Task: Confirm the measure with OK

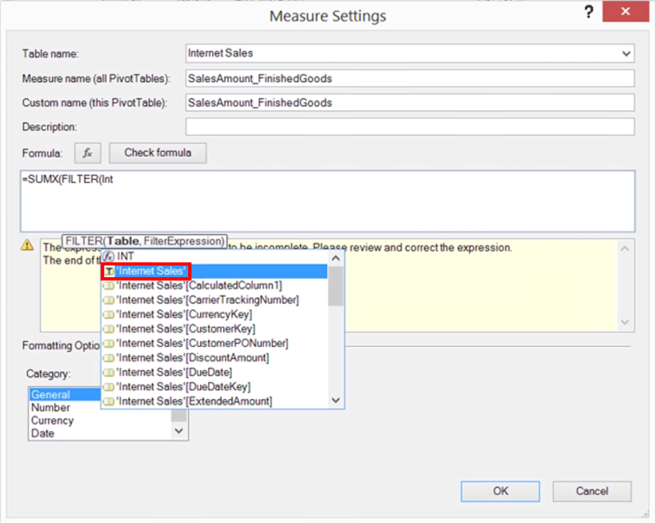Action: pyautogui.click(x=500, y=490)
